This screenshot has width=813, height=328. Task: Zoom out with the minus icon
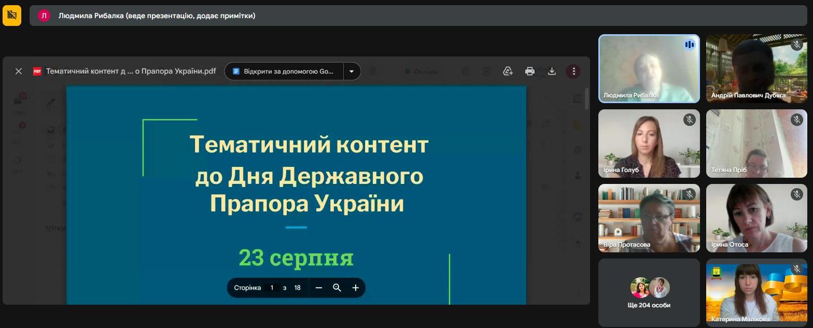[x=319, y=288]
